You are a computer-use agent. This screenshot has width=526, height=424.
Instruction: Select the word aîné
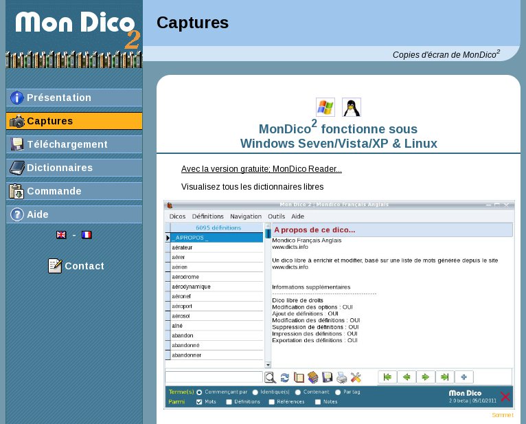pyautogui.click(x=217, y=326)
